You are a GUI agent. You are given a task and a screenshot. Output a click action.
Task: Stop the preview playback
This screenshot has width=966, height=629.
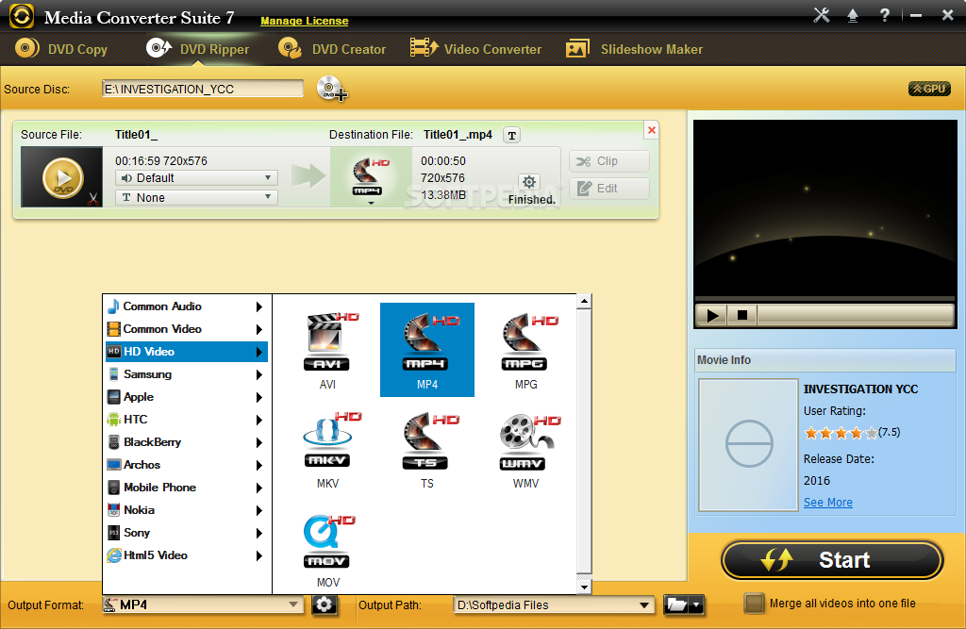[742, 315]
